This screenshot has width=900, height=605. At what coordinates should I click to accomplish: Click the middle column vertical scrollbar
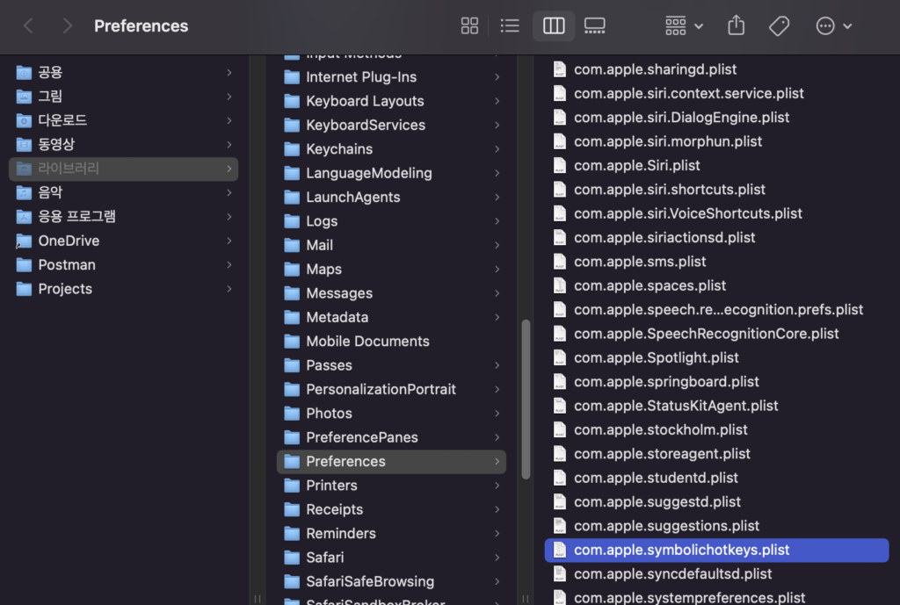coord(526,400)
